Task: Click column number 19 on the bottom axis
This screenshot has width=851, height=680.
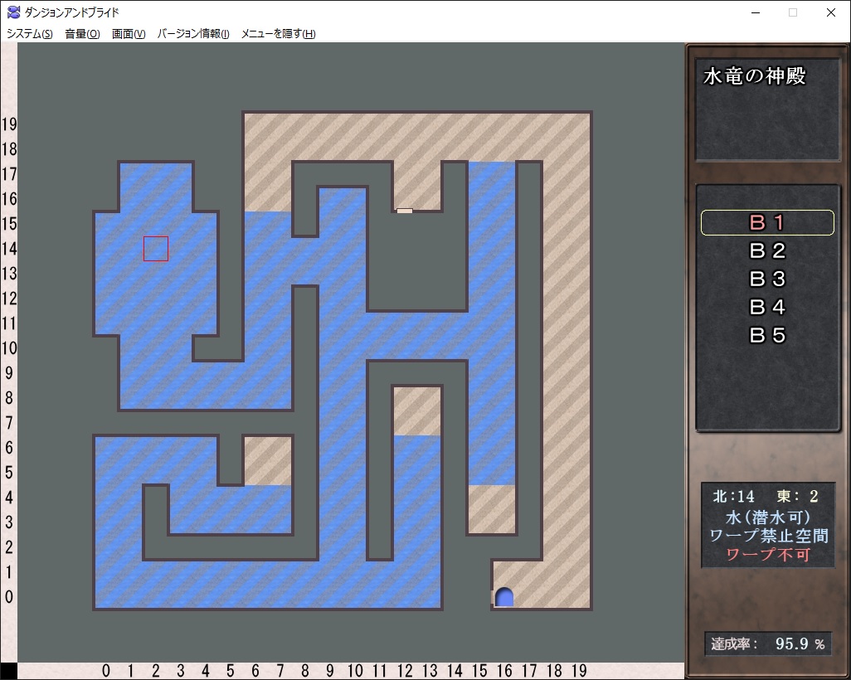Action: pyautogui.click(x=579, y=671)
